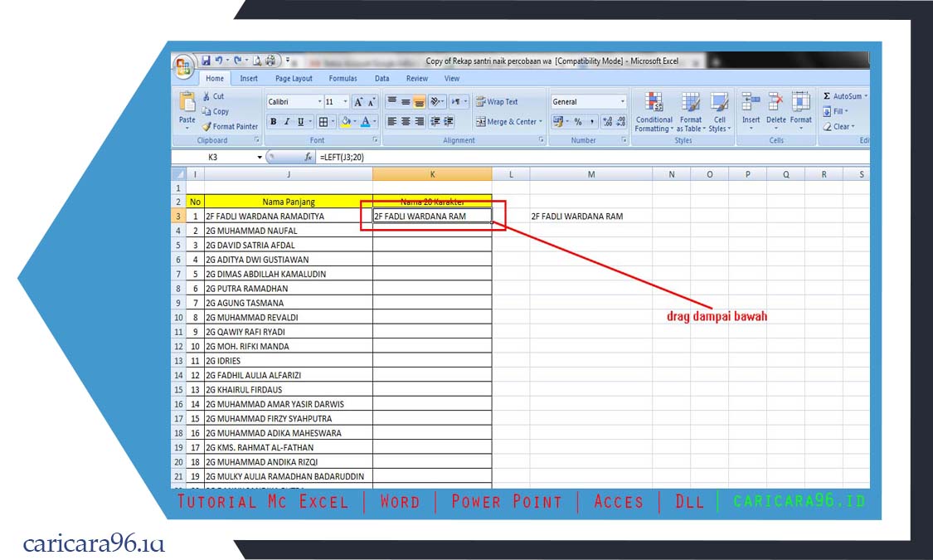Screen dimensions: 933x560
Task: Switch to the View tab
Action: [x=452, y=79]
